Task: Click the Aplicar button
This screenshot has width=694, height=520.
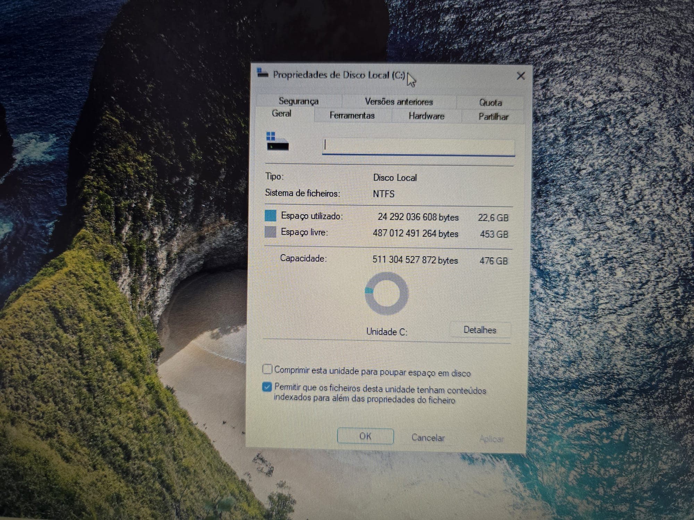Action: click(x=491, y=439)
